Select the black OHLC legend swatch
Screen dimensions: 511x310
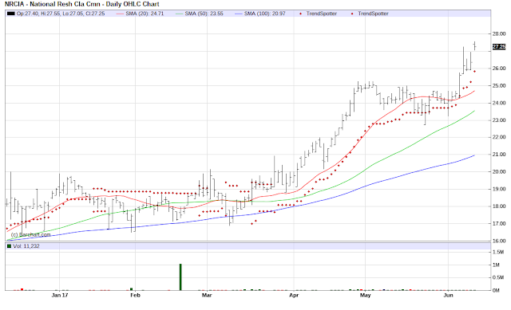(11, 14)
